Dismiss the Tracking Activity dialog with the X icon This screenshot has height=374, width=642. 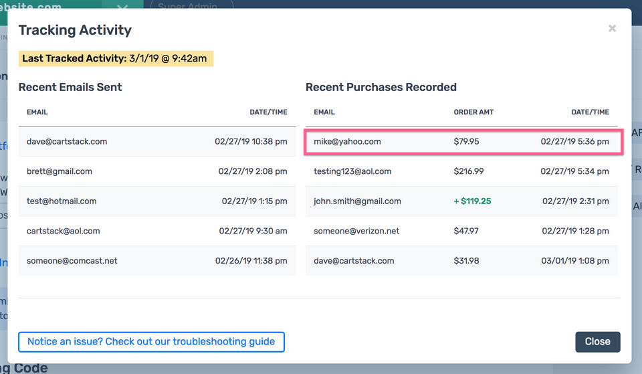click(x=612, y=29)
